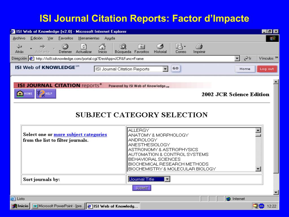Open the Archivo menu
289x217 pixels.
pyautogui.click(x=19, y=38)
